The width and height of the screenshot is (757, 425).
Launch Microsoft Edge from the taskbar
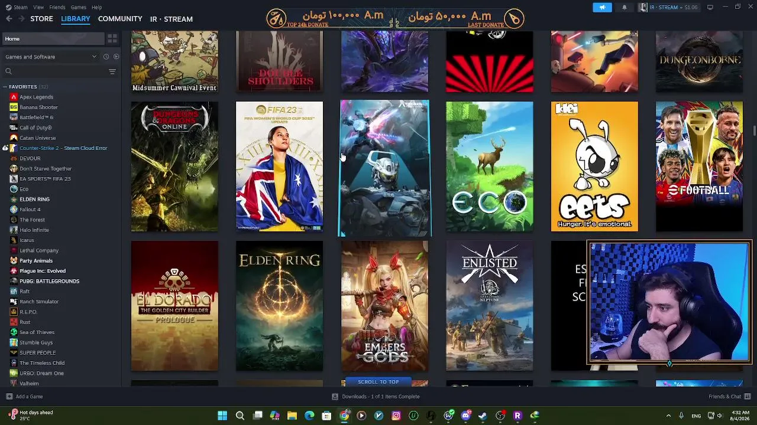click(309, 416)
